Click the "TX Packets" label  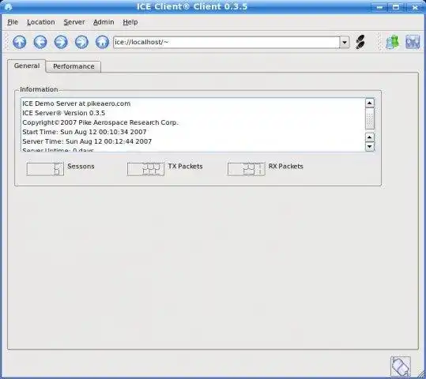pyautogui.click(x=185, y=167)
